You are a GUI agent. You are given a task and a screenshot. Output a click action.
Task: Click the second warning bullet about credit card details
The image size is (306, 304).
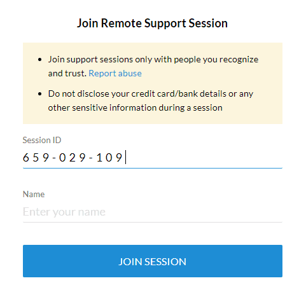[151, 100]
